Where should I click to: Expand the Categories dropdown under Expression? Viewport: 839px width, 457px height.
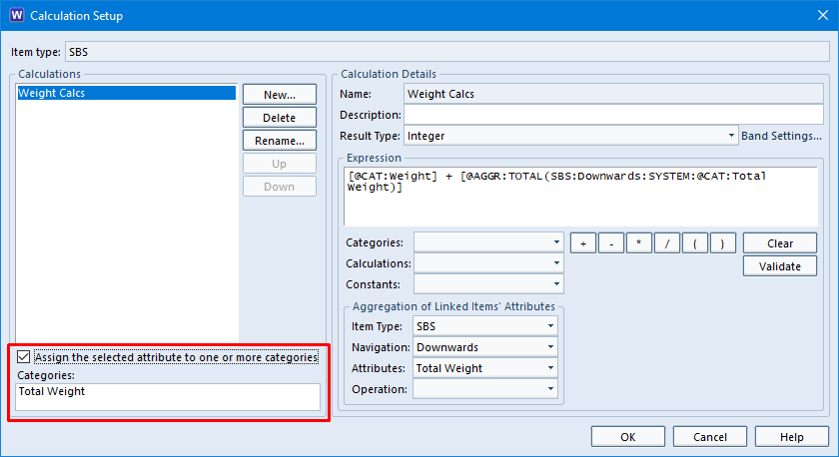[x=488, y=242]
